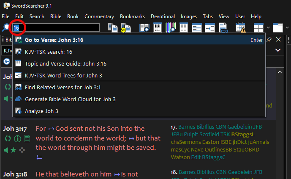Select Find Related Verses for Joh 3:1
The width and height of the screenshot is (291, 179).
(139, 87)
